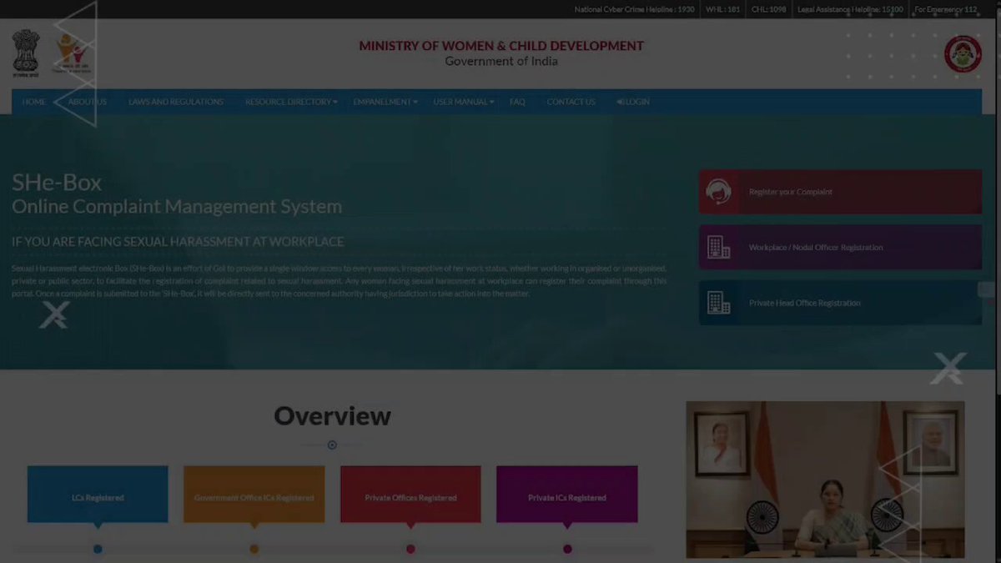Click the For Emergency 112 text
1001x563 pixels.
(946, 9)
